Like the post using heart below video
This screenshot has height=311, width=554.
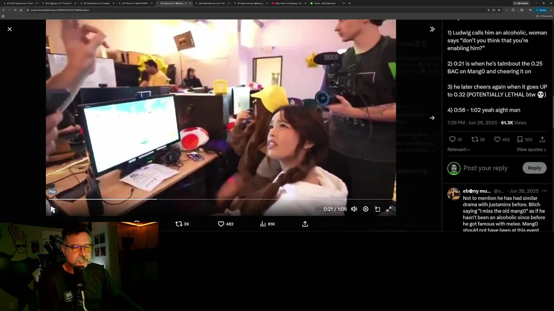point(225,224)
